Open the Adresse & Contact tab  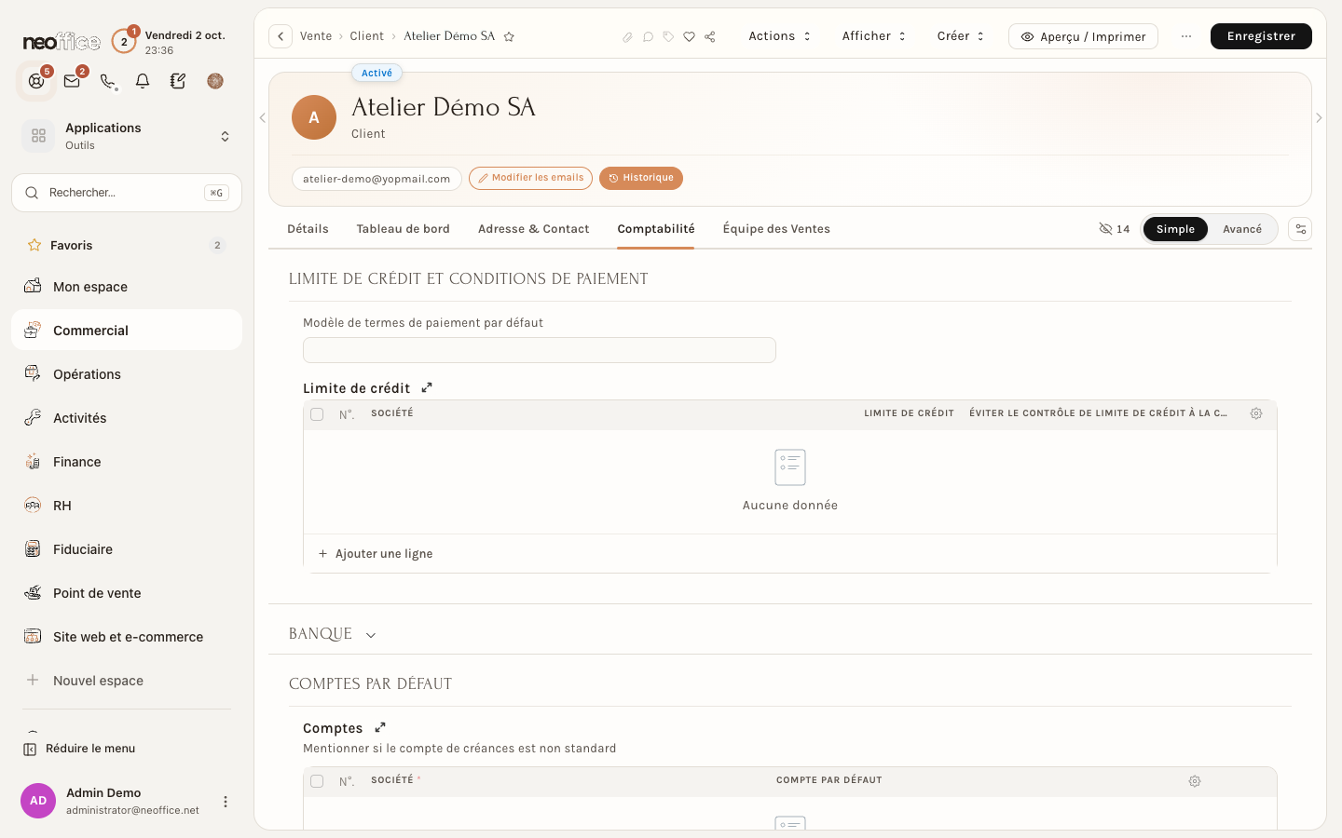click(x=533, y=229)
